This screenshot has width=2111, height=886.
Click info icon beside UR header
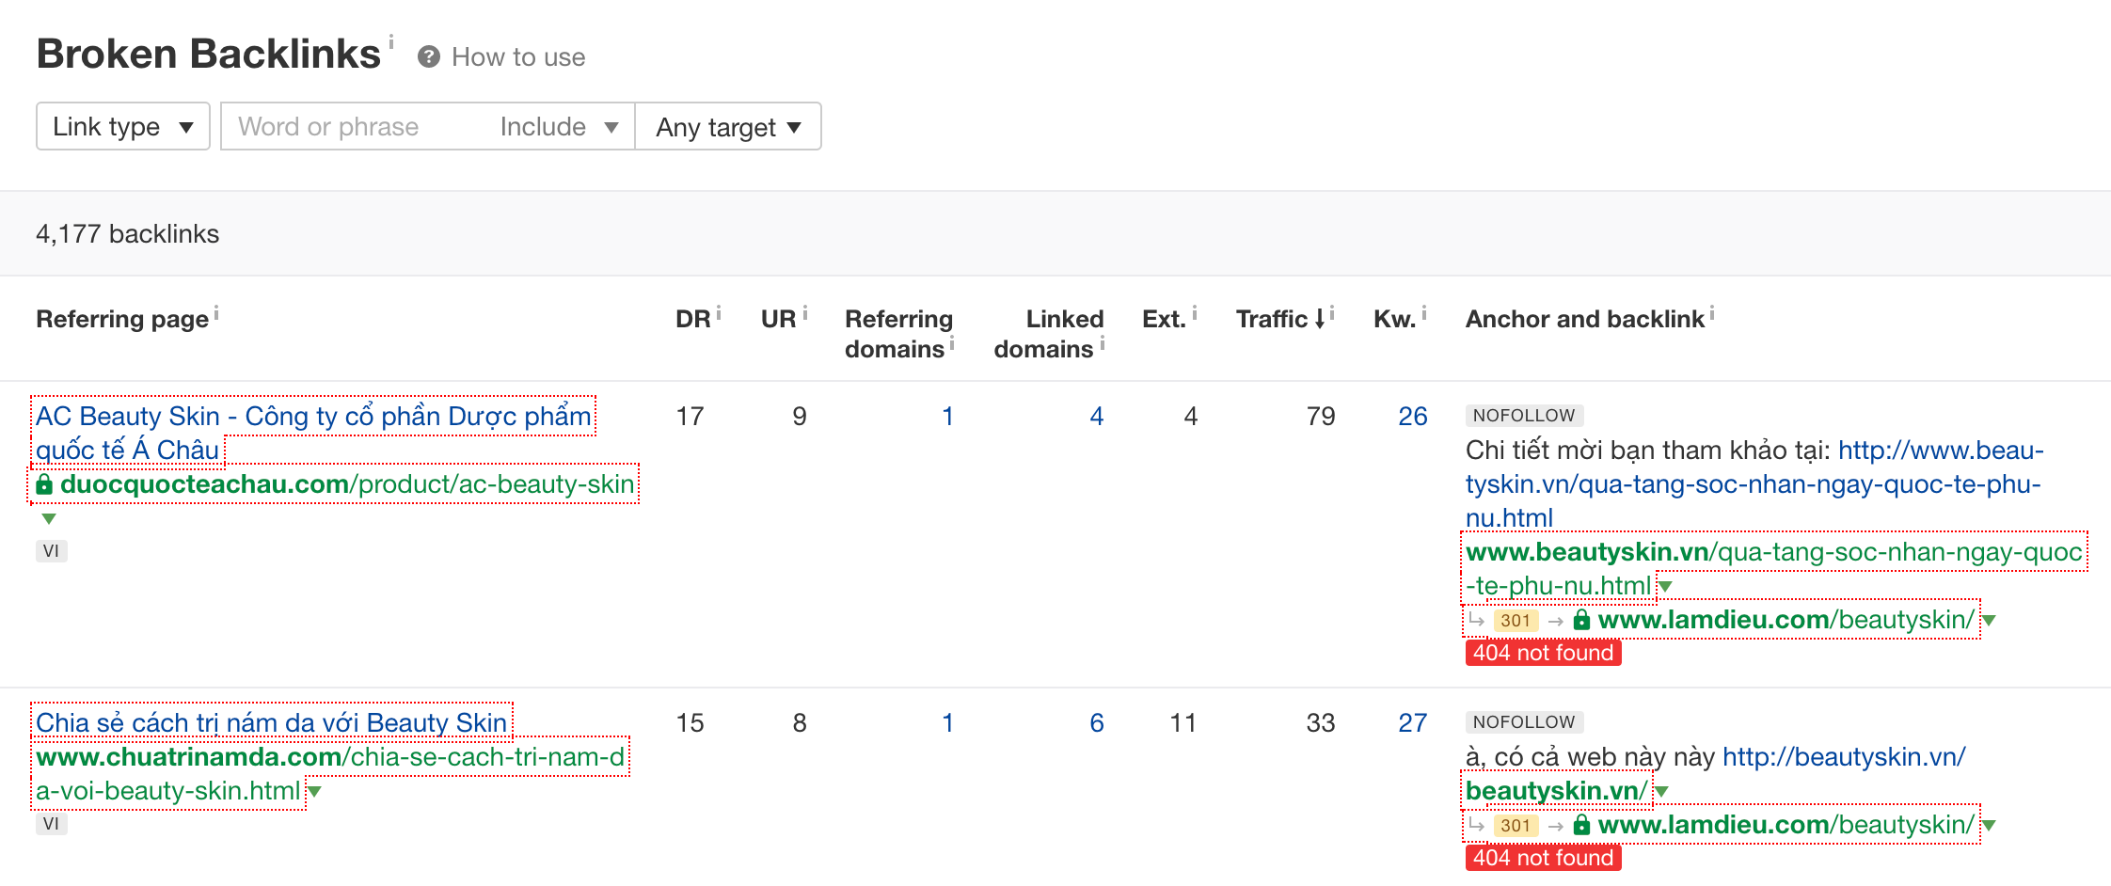point(805,313)
